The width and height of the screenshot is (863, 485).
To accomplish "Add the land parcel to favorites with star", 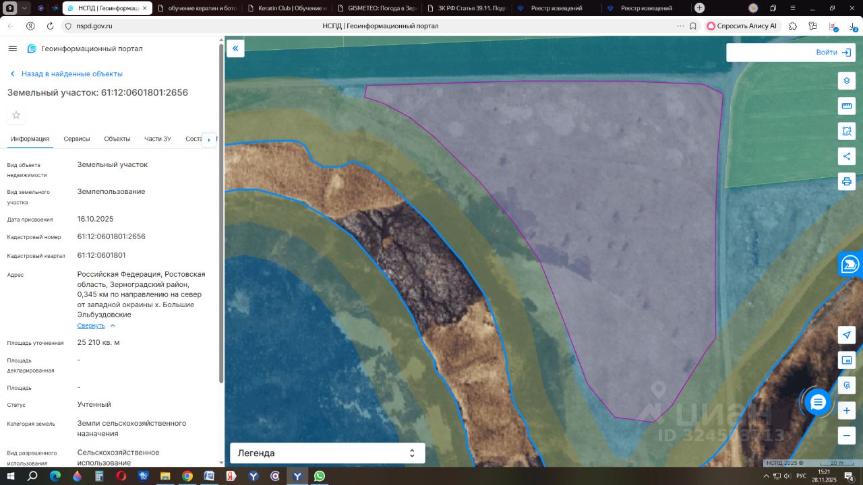I will [x=16, y=115].
